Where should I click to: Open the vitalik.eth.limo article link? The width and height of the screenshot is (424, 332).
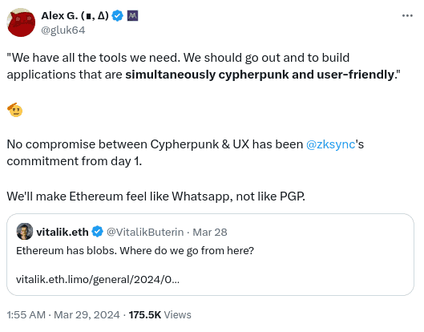98,280
